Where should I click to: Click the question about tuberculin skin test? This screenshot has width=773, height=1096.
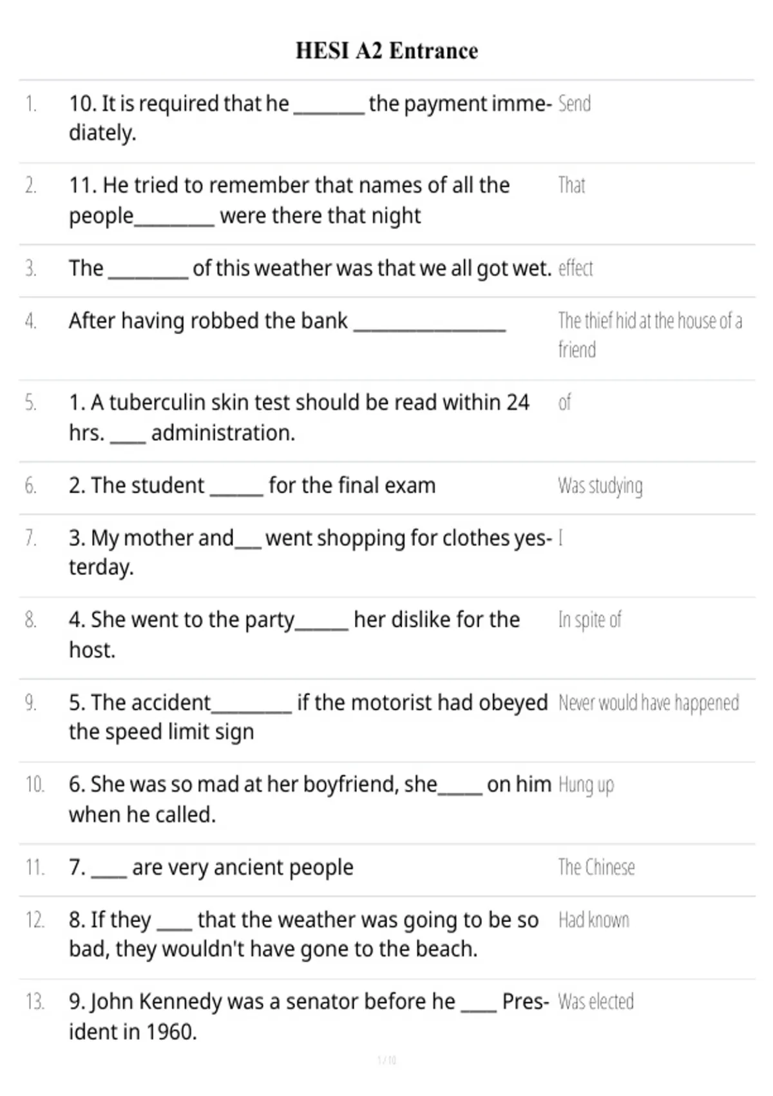pos(299,417)
